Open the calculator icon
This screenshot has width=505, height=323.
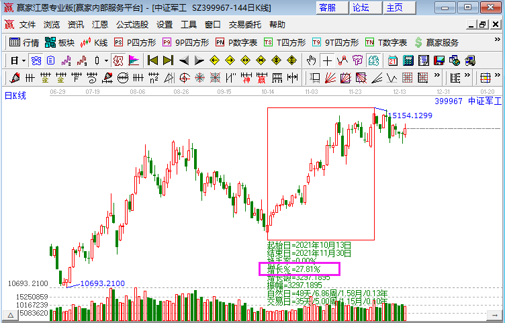click(x=408, y=60)
